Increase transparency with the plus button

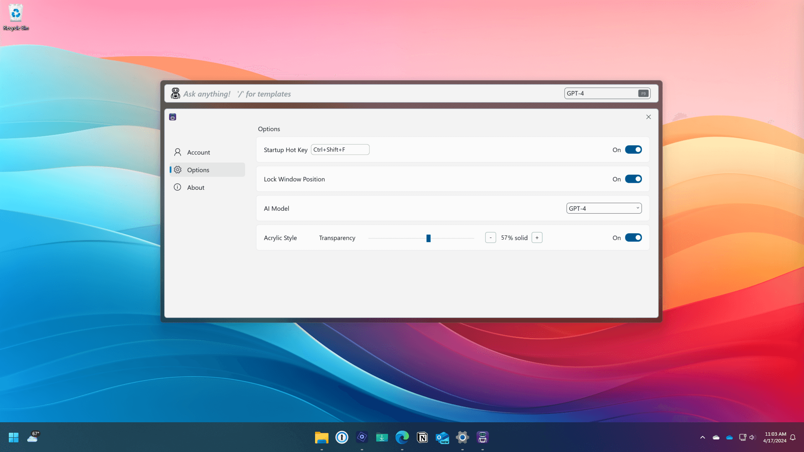click(x=537, y=238)
